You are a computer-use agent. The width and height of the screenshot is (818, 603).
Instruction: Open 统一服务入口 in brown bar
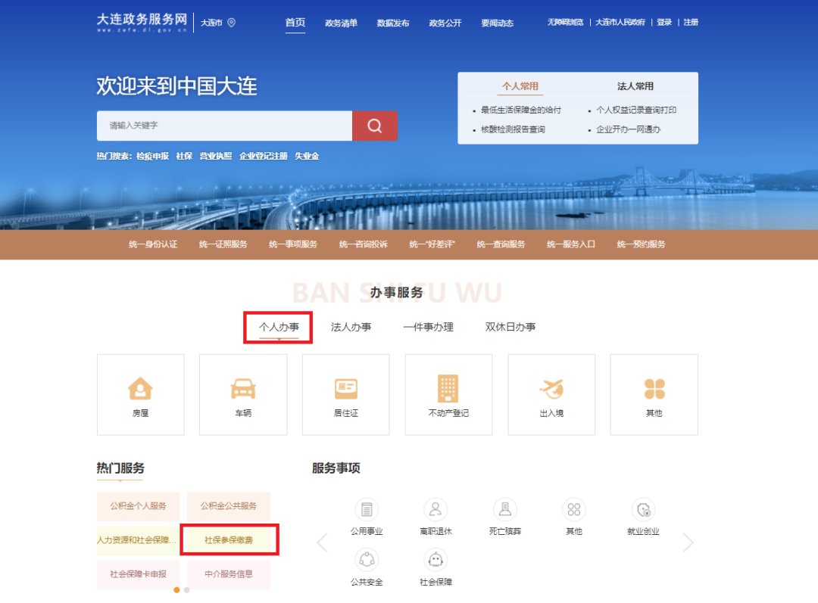click(x=571, y=244)
